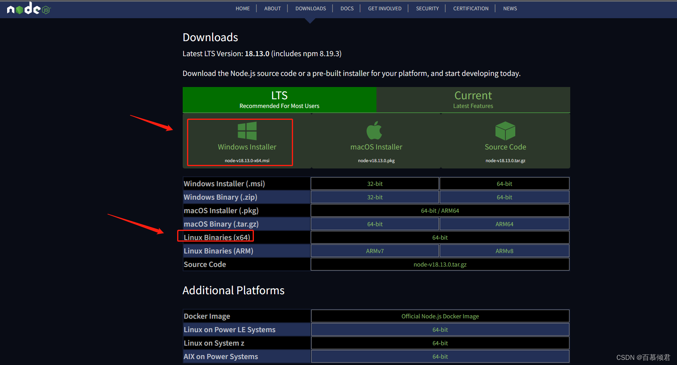Open the SECURITY menu item
This screenshot has width=677, height=365.
427,8
